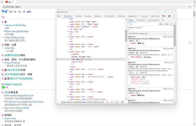Jump to the n. part-of-speech link
The height and width of the screenshot is (126, 196).
[15, 12]
